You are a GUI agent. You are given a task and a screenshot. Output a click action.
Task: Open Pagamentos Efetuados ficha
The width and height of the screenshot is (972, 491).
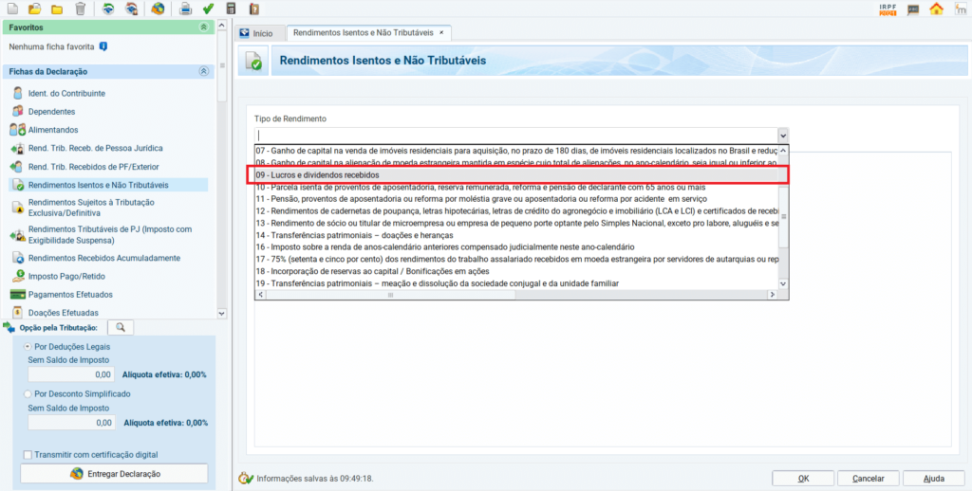coord(70,295)
